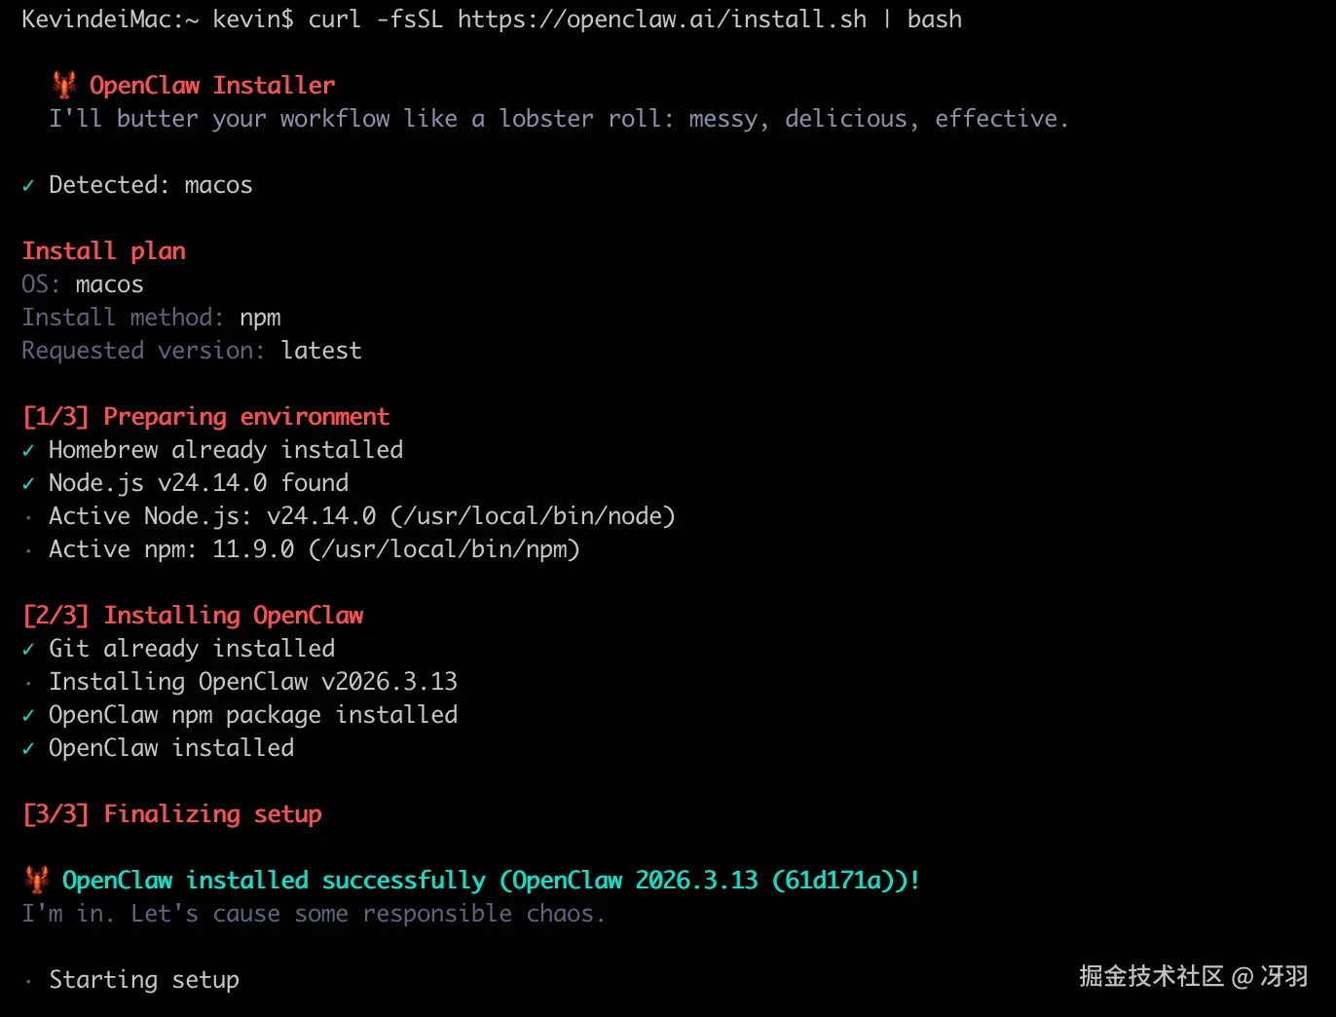Click the lobster icon beside success message
Viewport: 1336px width, 1017px height.
pyautogui.click(x=37, y=880)
